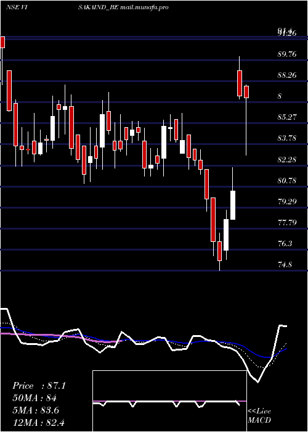Click the 77.79 price axis label

tap(287, 223)
